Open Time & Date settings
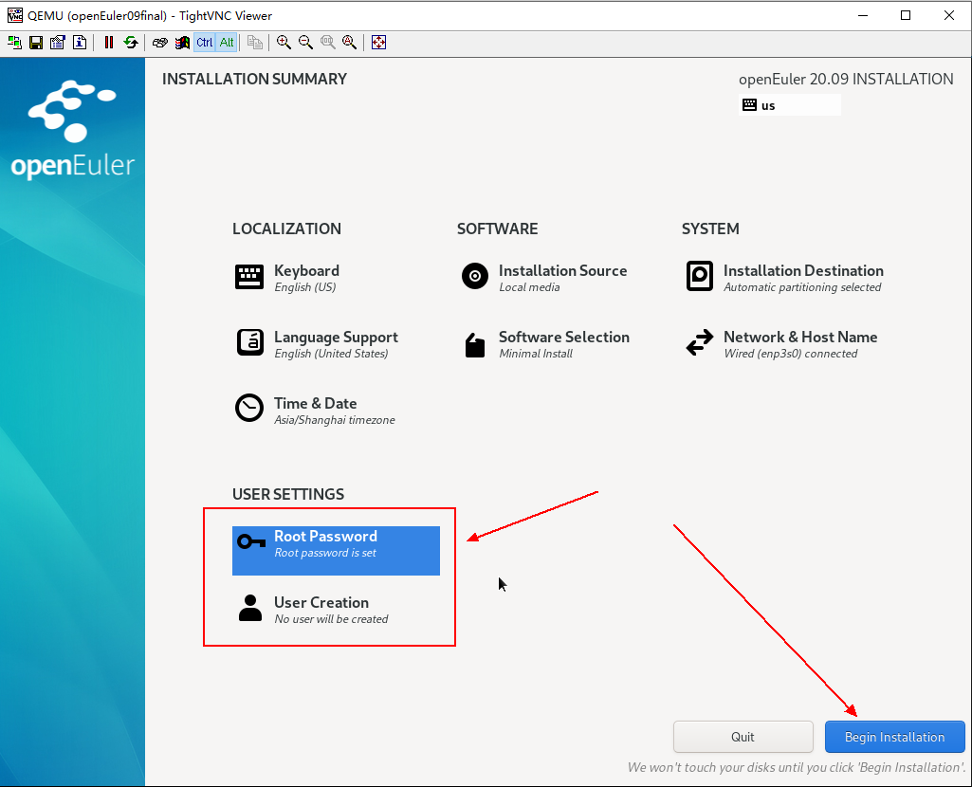This screenshot has height=787, width=972. tap(315, 411)
